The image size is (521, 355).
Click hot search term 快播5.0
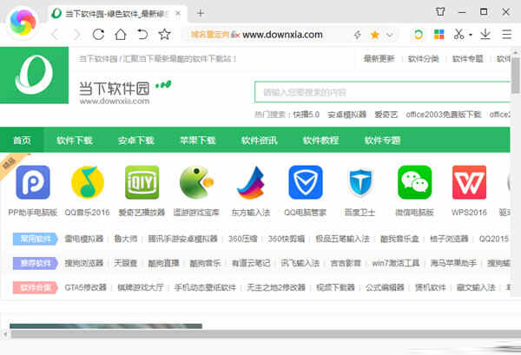pyautogui.click(x=307, y=115)
